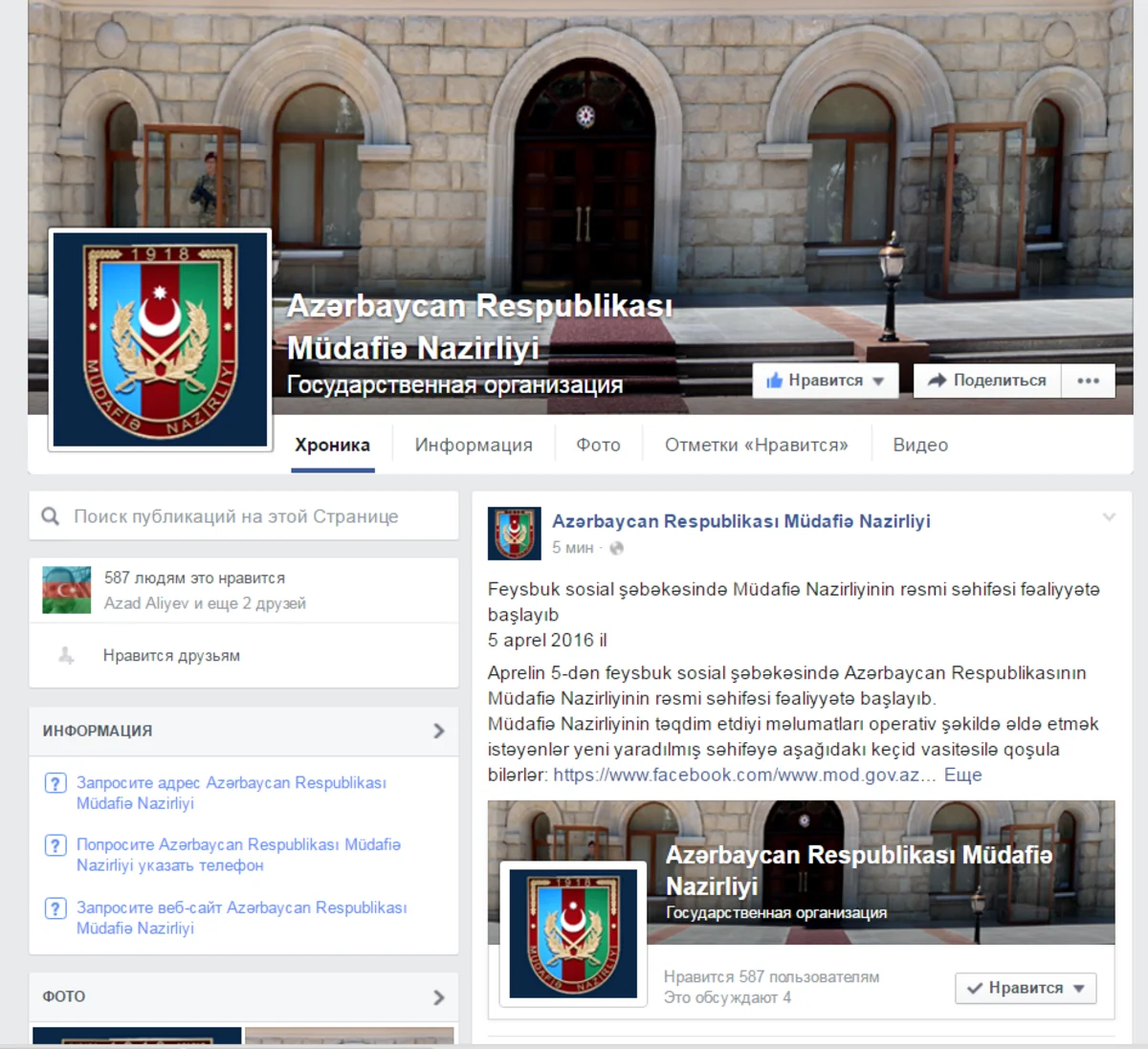The image size is (1148, 1049).
Task: Open the shared page card cover image
Action: [x=801, y=872]
